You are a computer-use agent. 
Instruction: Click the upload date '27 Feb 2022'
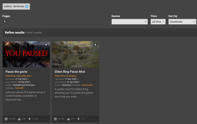pyautogui.click(x=21, y=79)
